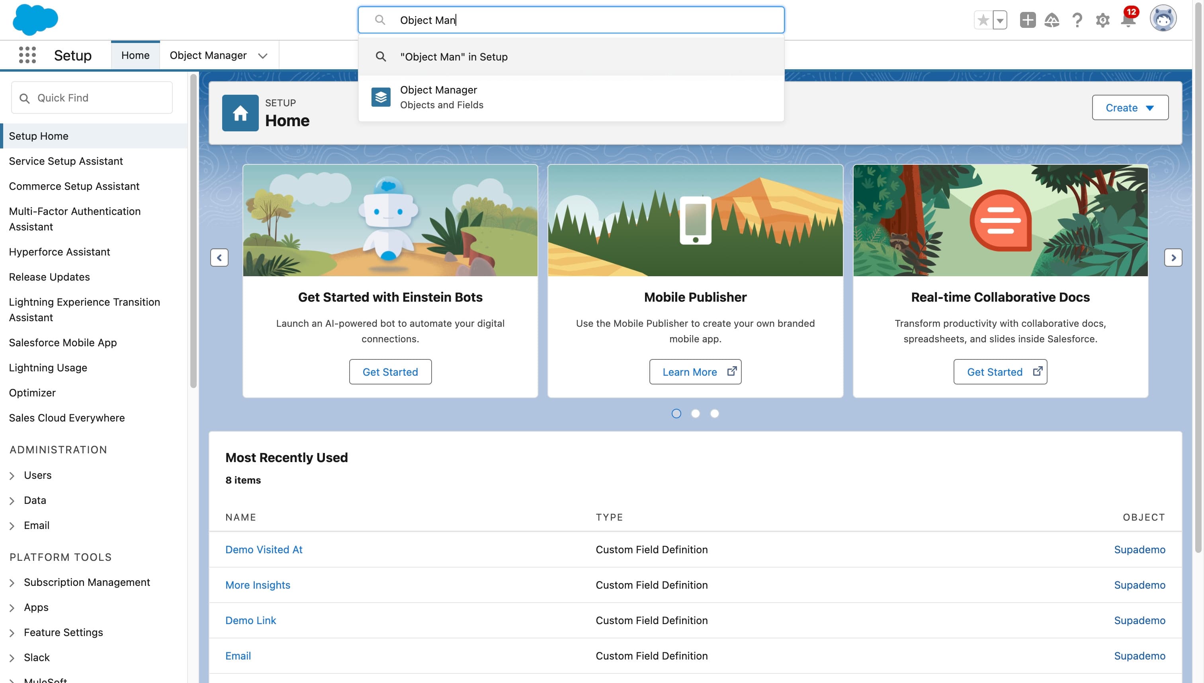
Task: Open the More Insights link
Action: point(258,585)
